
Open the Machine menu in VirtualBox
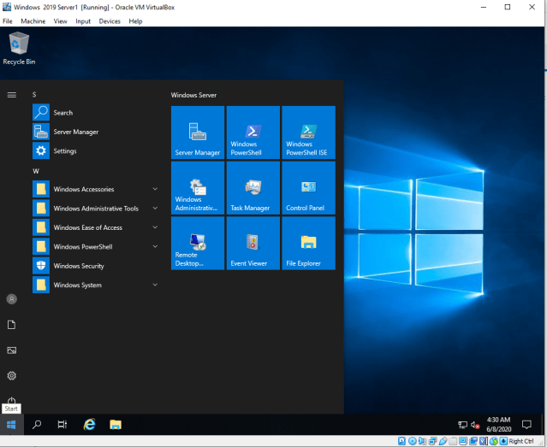[33, 21]
